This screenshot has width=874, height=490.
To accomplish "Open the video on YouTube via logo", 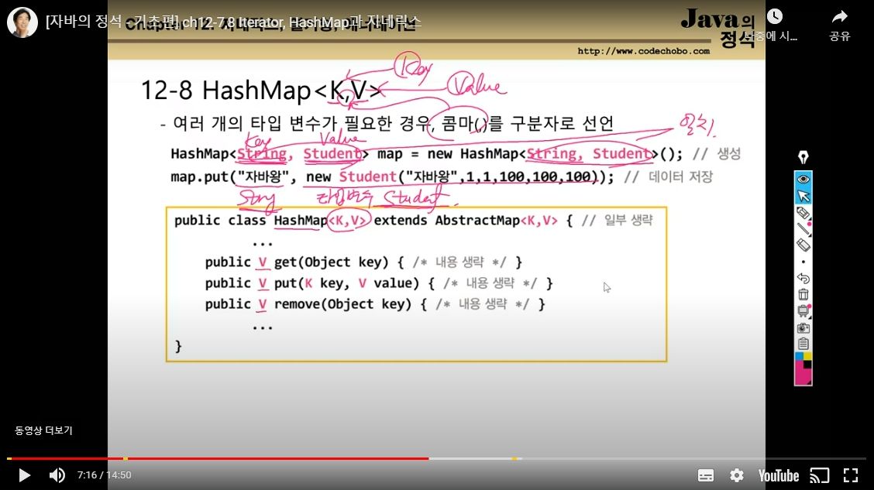I will click(778, 475).
